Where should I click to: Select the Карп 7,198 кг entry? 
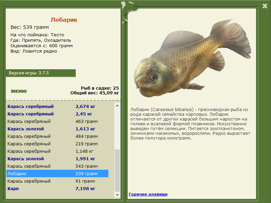tap(57, 189)
